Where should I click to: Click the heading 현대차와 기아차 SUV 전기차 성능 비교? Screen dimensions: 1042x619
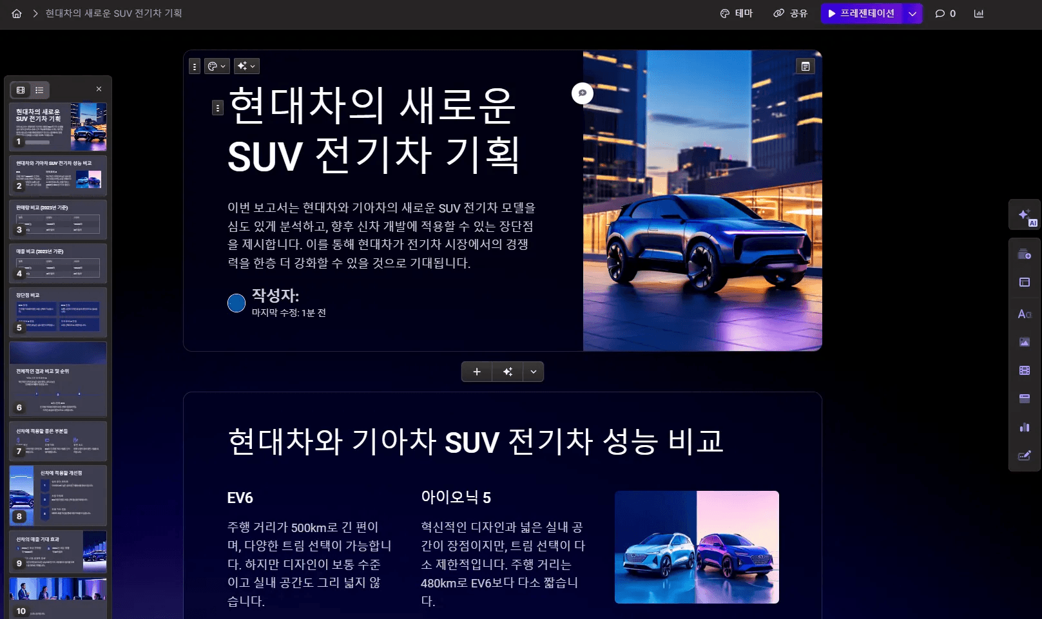pyautogui.click(x=476, y=442)
